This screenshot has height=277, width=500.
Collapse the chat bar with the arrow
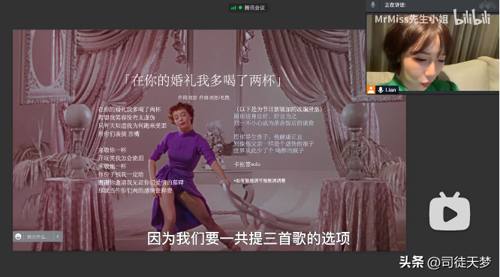(58, 236)
